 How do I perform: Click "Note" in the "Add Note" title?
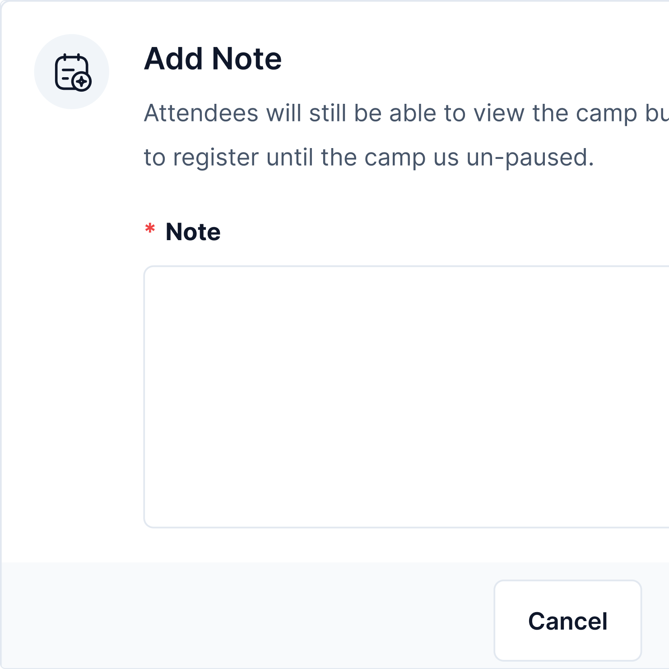(x=247, y=59)
